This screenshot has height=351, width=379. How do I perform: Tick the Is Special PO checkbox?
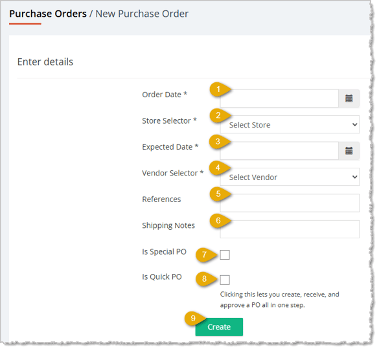tap(225, 255)
